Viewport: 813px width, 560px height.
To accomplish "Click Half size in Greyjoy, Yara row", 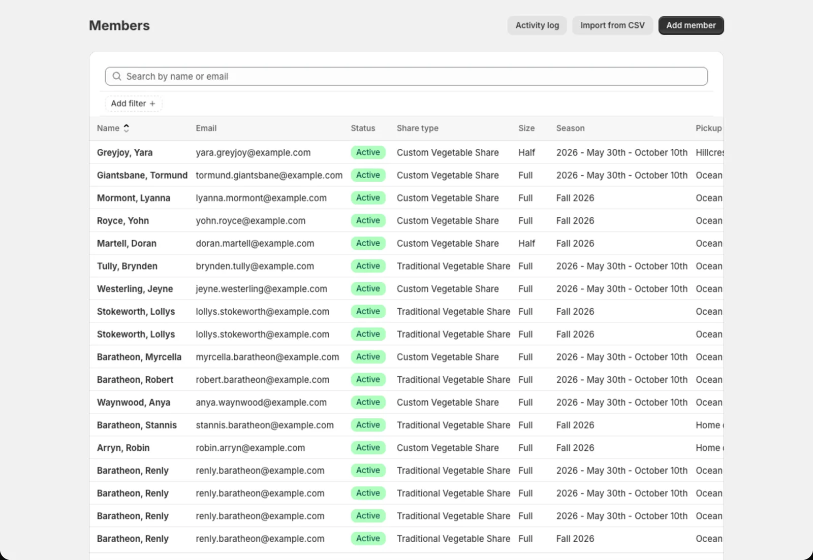I will 527,152.
